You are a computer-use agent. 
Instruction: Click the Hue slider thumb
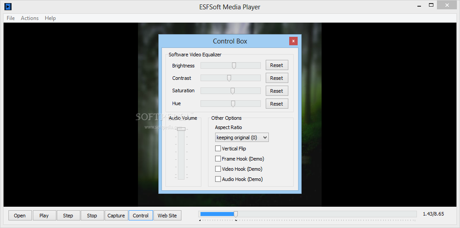pos(233,104)
